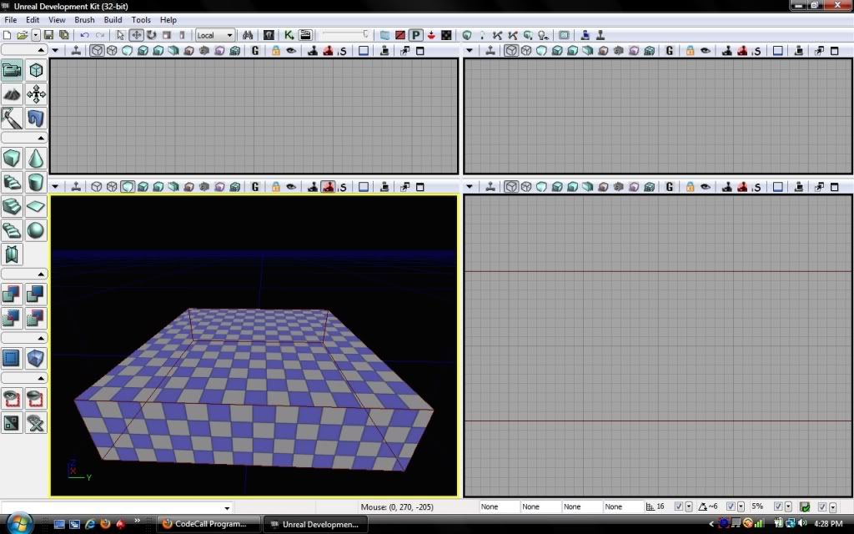Viewport: 854px width, 534px height.
Task: Select Texture alignment mode
Action: pos(36,94)
